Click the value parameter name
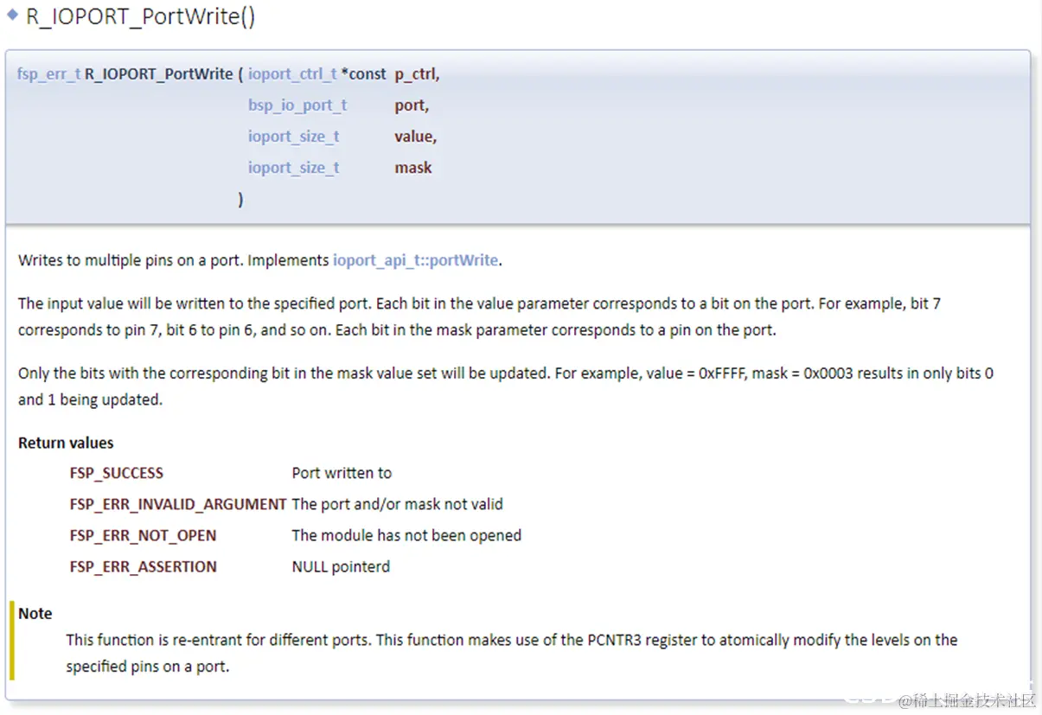The image size is (1042, 715). pos(416,137)
